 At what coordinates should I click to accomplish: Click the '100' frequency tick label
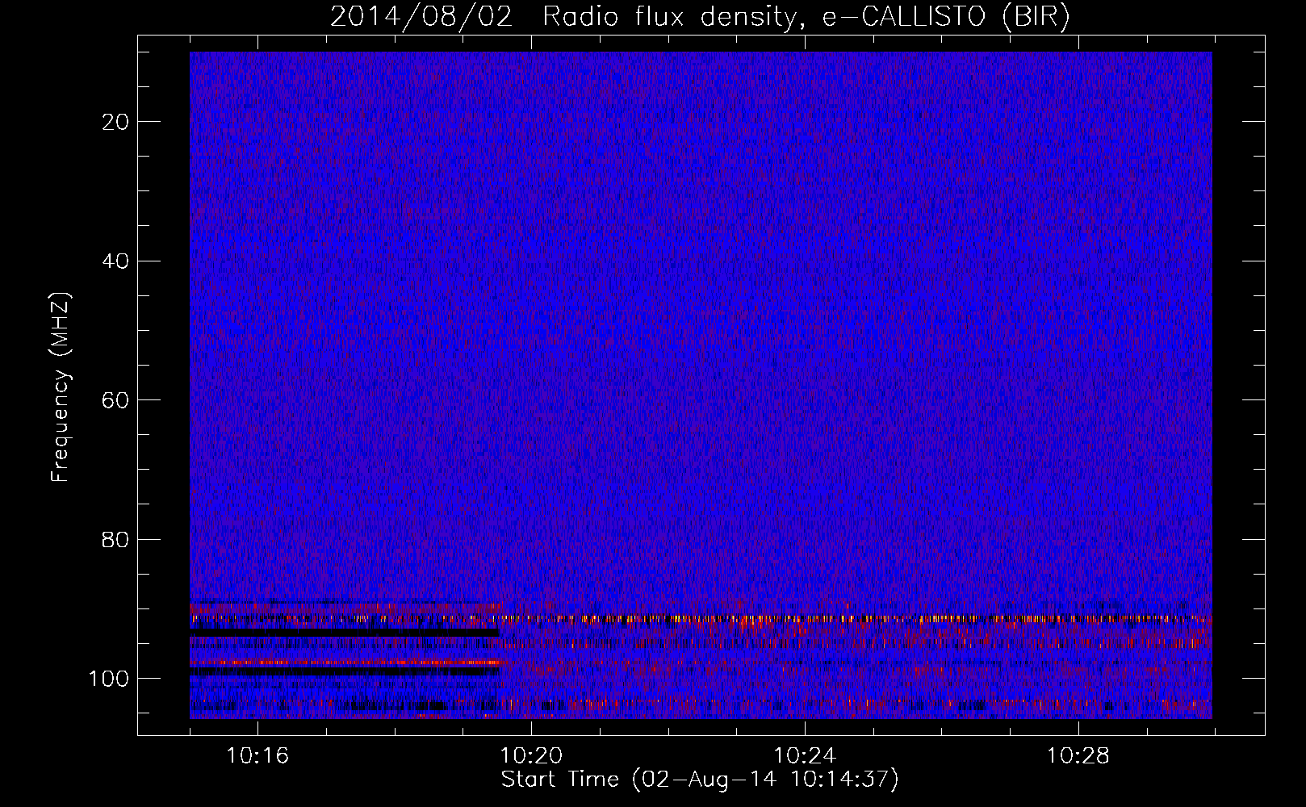pos(109,679)
